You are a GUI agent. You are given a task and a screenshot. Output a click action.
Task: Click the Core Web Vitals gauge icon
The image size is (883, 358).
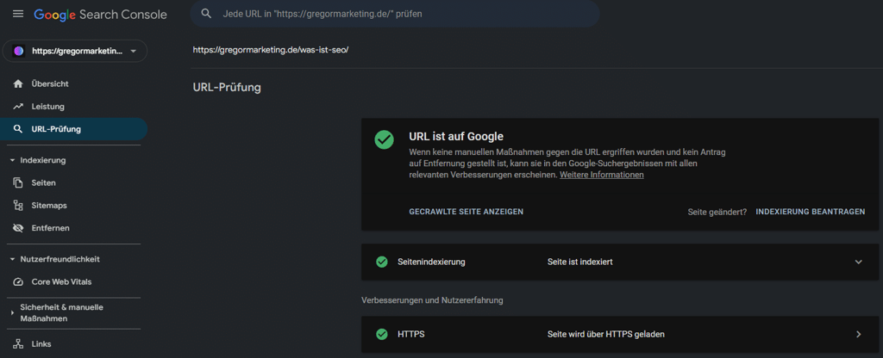(18, 282)
